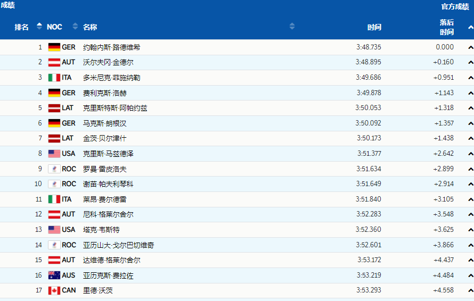Expand row for 谢苗·帕夫利琴科
Viewport: 474px width, 301px height.
pyautogui.click(x=470, y=184)
